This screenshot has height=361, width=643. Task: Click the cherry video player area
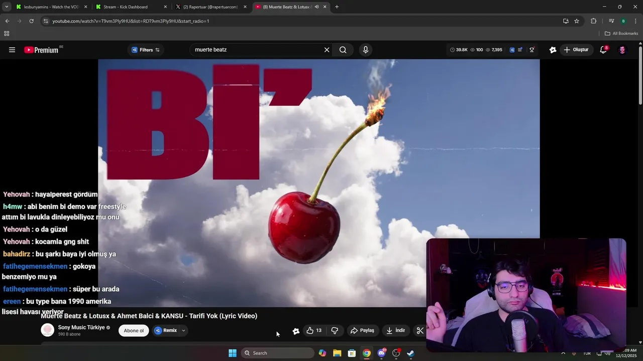[318, 183]
